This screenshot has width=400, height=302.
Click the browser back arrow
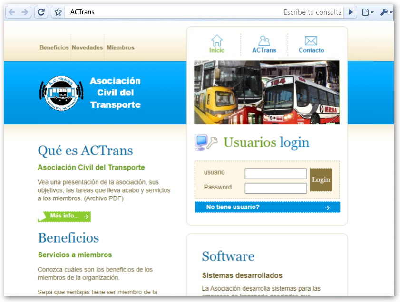pyautogui.click(x=12, y=12)
